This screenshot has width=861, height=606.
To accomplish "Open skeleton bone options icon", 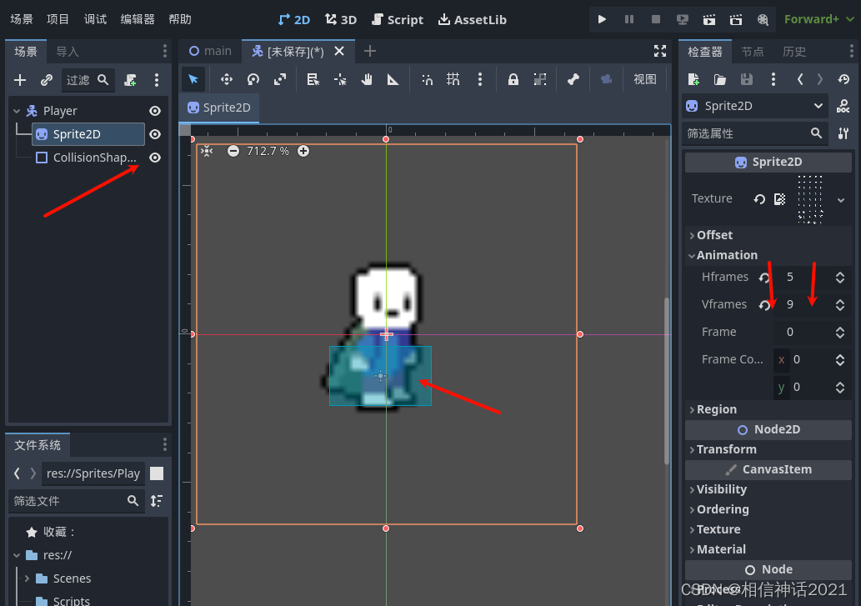I will (573, 79).
